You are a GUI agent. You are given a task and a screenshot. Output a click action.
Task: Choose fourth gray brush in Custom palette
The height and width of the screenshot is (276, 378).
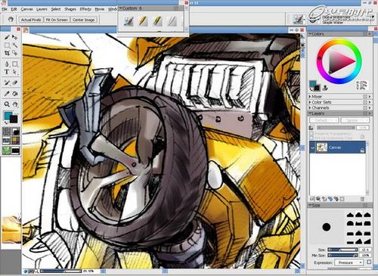(x=172, y=21)
